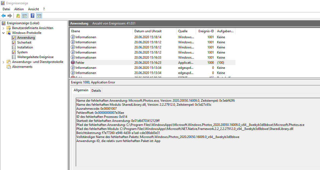Open Help via the blue question mark icon
Screen dimensions: 320x170
coord(32,16)
